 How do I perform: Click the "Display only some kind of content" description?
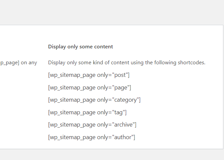pyautogui.click(x=126, y=63)
